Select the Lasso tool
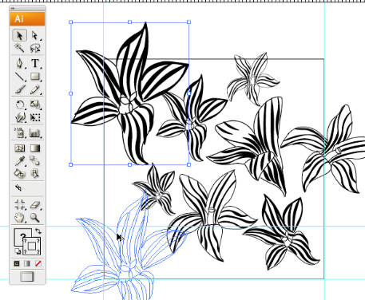Image resolution: width=365 pixels, height=300 pixels. pyautogui.click(x=35, y=48)
